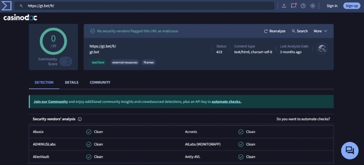
Task: Click the Clean check icon for AlienVault
Action: (89, 157)
